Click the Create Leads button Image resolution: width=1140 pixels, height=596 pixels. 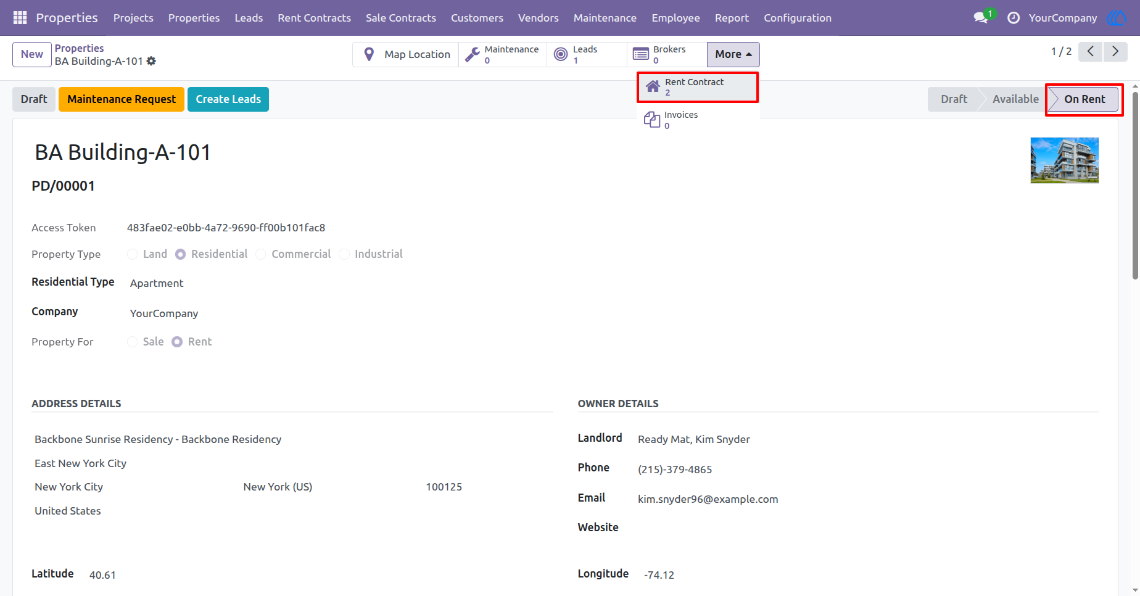(228, 99)
